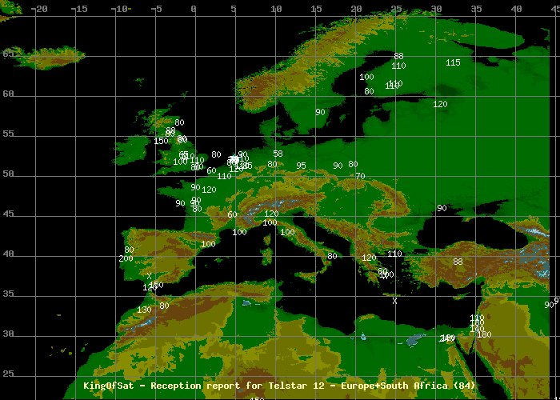Select the 120 value south of Lake Ladoga
560x400 pixels.
(x=440, y=104)
